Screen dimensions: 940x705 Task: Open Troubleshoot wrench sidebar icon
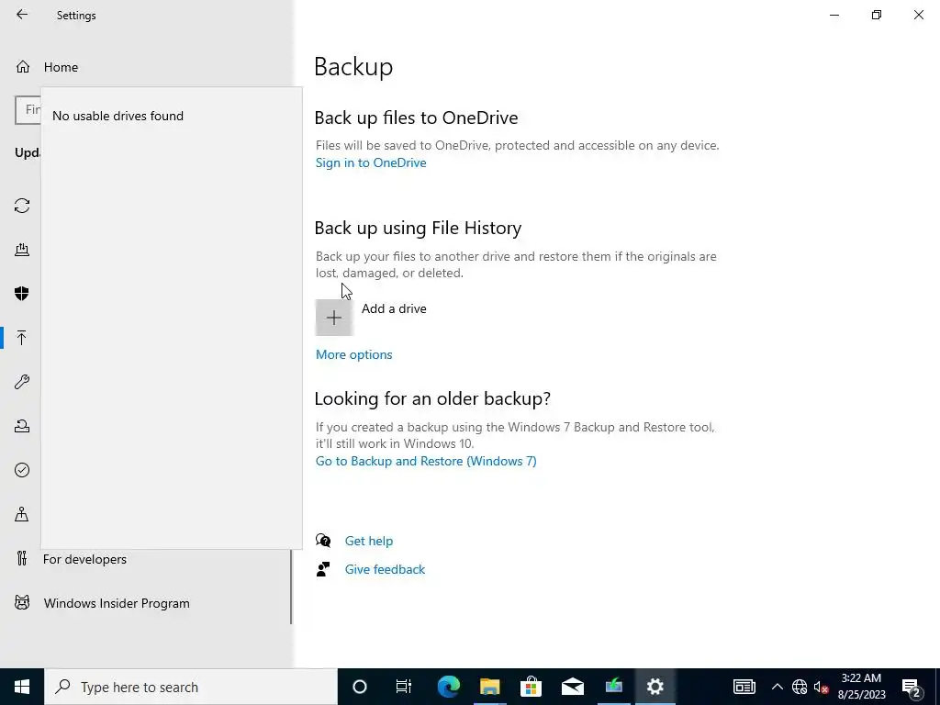22,382
